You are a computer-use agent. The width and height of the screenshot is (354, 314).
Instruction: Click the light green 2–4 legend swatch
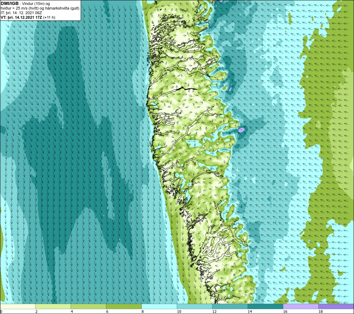[53, 306]
